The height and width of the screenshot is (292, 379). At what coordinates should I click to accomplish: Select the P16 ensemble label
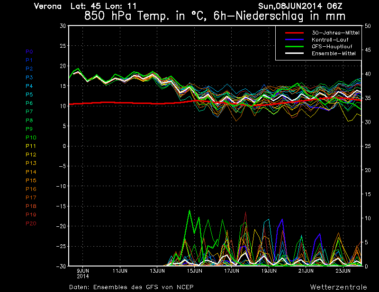coord(31,189)
